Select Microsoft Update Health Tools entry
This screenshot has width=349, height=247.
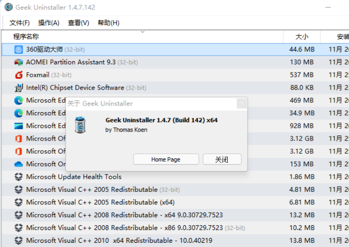(74, 177)
